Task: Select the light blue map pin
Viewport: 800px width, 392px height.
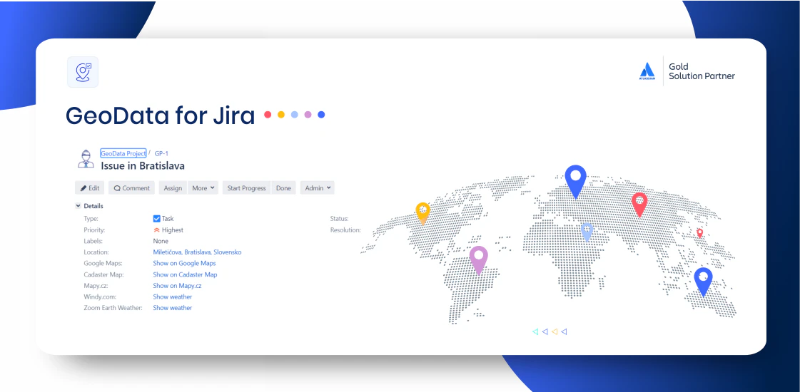Action: 587,232
